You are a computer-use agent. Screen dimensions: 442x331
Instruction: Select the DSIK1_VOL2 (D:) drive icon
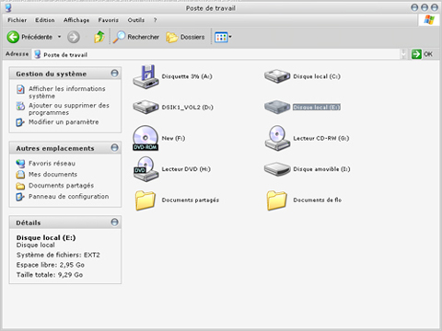click(145, 107)
